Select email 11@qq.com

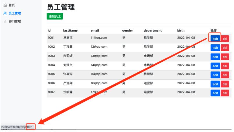pos(99,38)
